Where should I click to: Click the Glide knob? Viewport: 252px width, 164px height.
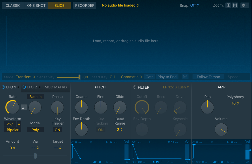(120, 107)
